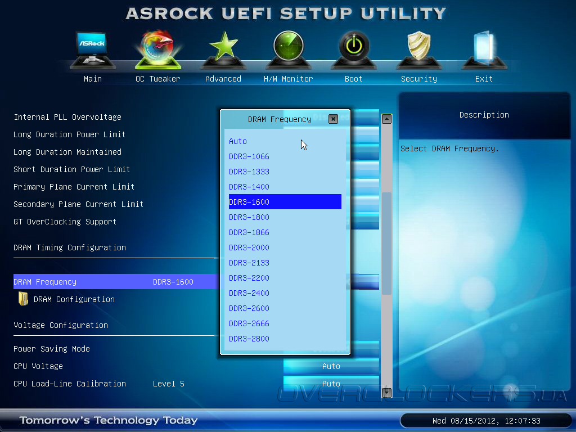This screenshot has height=432, width=576.
Task: Close the DRAM Frequency popup
Action: tap(333, 119)
